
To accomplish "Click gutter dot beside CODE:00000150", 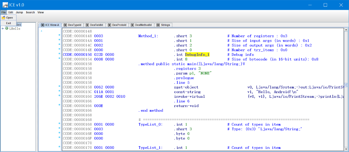I will 59,54.
